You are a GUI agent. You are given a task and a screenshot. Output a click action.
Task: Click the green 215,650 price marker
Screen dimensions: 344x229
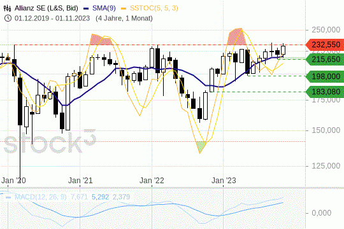(325, 59)
